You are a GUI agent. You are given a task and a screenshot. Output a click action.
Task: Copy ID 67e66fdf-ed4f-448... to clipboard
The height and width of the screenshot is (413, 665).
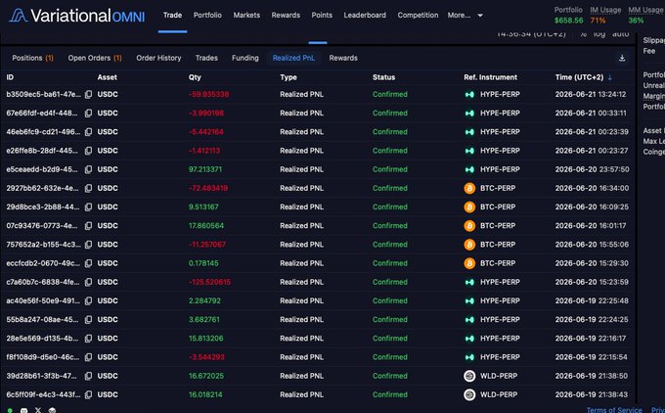click(x=88, y=113)
